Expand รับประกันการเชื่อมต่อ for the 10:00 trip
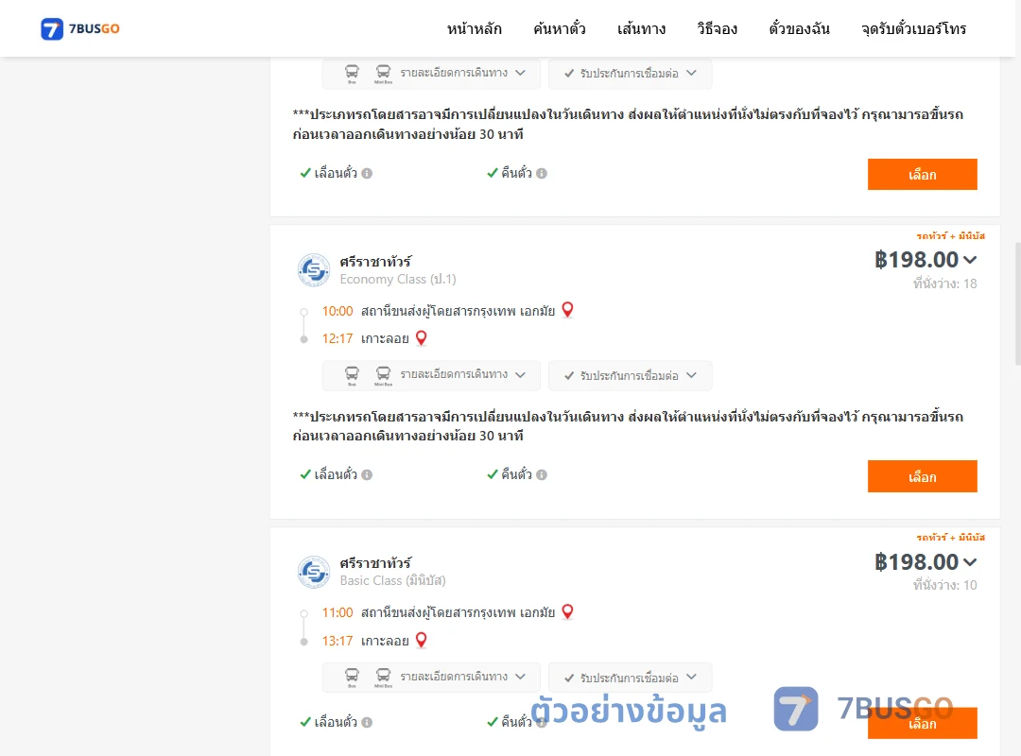Screen dimensions: 1021x756 click(630, 376)
